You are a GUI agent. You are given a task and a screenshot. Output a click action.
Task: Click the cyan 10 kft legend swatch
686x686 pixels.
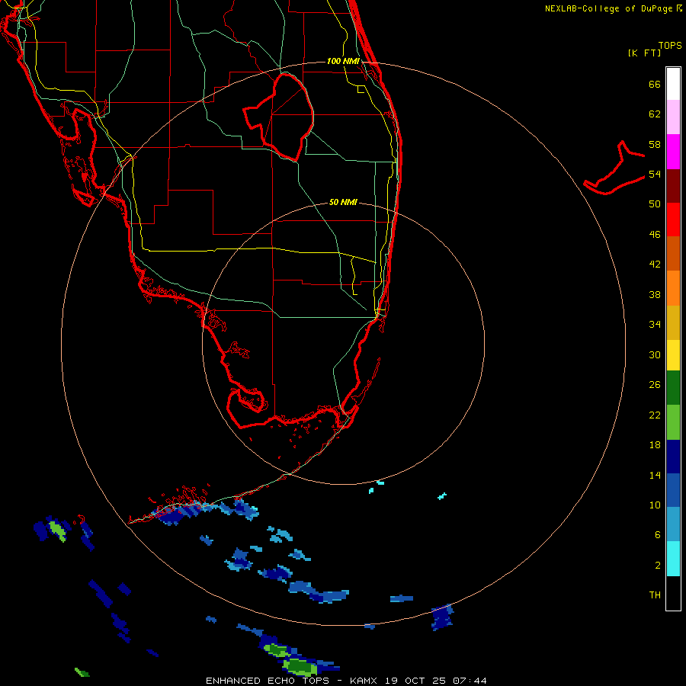coord(673,559)
